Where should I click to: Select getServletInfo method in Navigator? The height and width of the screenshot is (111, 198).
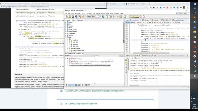click(82, 64)
